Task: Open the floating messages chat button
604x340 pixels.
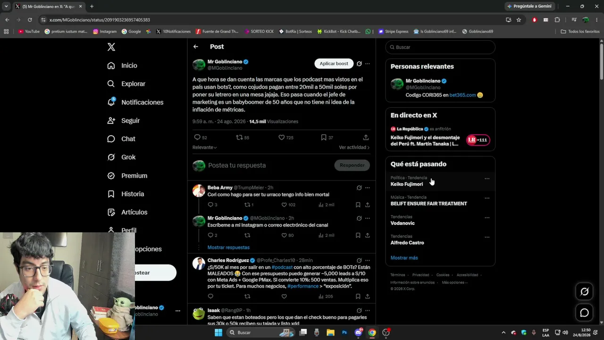Action: 584,313
